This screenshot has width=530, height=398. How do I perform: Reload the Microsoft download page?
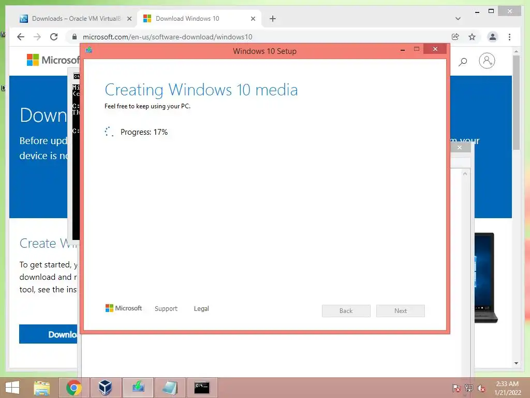pyautogui.click(x=54, y=37)
